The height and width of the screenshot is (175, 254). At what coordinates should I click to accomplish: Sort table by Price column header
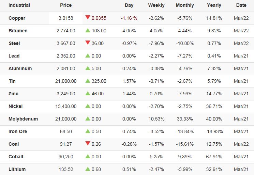66,5
